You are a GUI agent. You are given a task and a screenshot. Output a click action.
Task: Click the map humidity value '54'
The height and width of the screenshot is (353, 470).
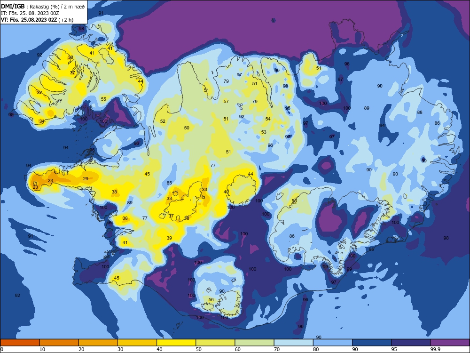tap(268, 119)
